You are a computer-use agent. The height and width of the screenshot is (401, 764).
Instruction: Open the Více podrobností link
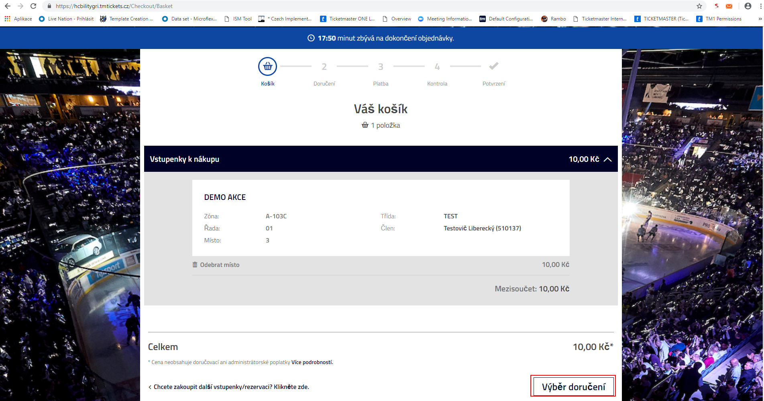point(312,362)
